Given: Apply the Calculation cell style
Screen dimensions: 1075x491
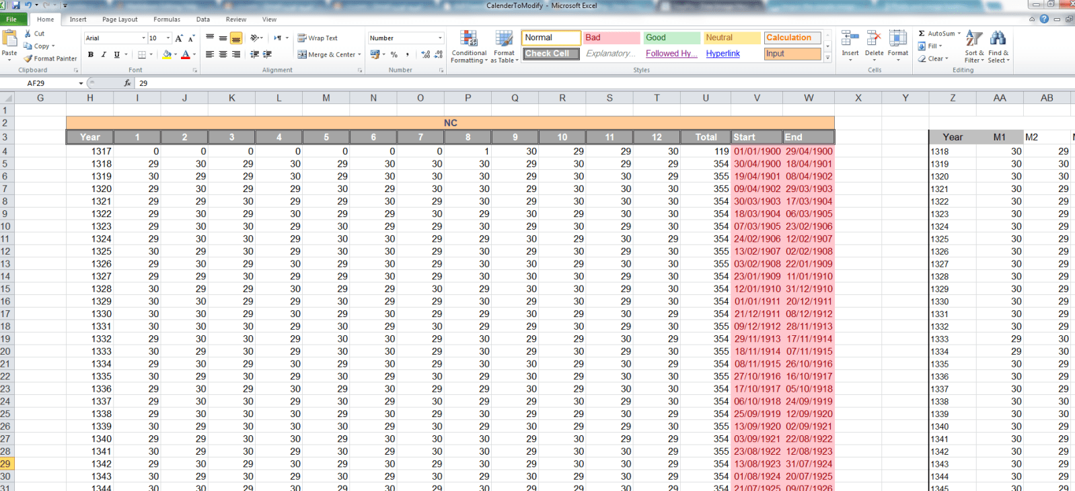Looking at the screenshot, I should [792, 38].
